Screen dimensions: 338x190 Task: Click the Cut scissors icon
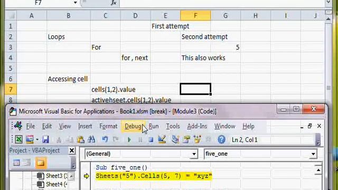59,140
